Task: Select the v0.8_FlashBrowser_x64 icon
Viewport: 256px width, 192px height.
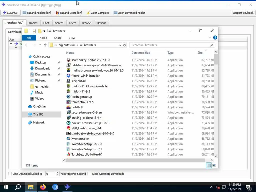Action: point(68,128)
